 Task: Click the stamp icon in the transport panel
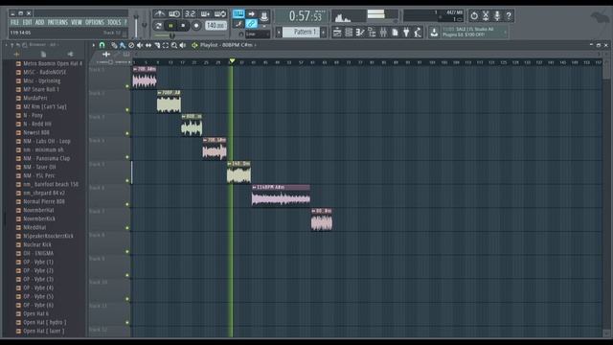pyautogui.click(x=264, y=16)
